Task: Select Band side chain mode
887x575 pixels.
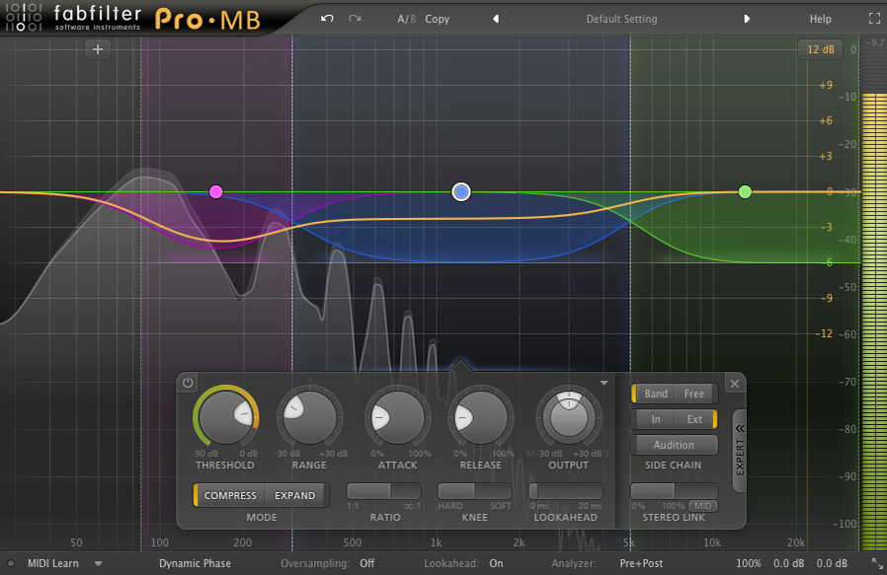Action: [655, 394]
